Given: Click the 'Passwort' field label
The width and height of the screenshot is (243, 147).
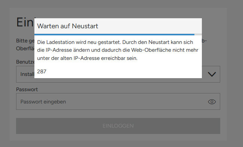Looking at the screenshot, I should click(27, 89).
